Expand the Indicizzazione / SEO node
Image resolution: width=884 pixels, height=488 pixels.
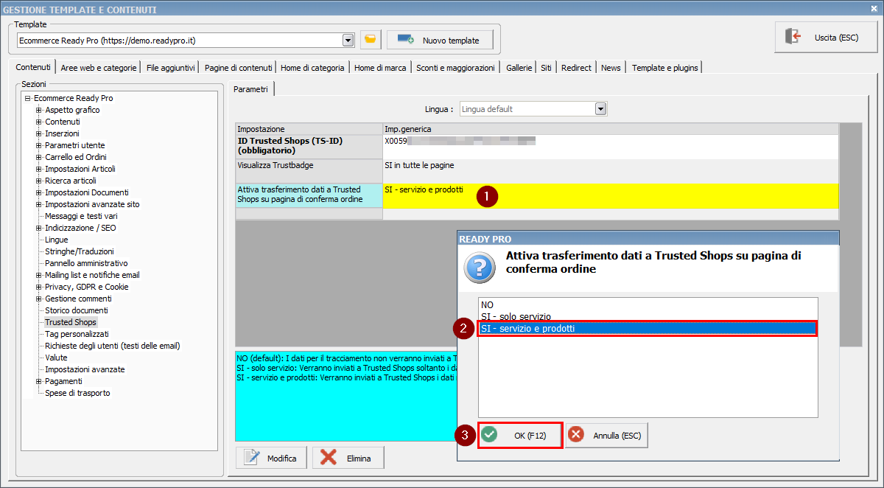click(39, 228)
